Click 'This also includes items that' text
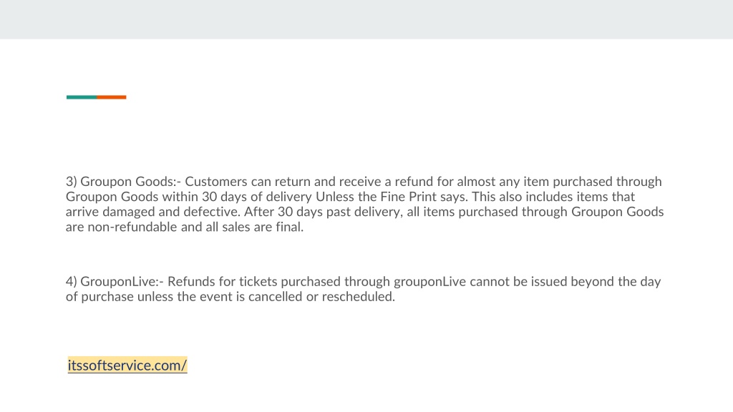 (553, 197)
